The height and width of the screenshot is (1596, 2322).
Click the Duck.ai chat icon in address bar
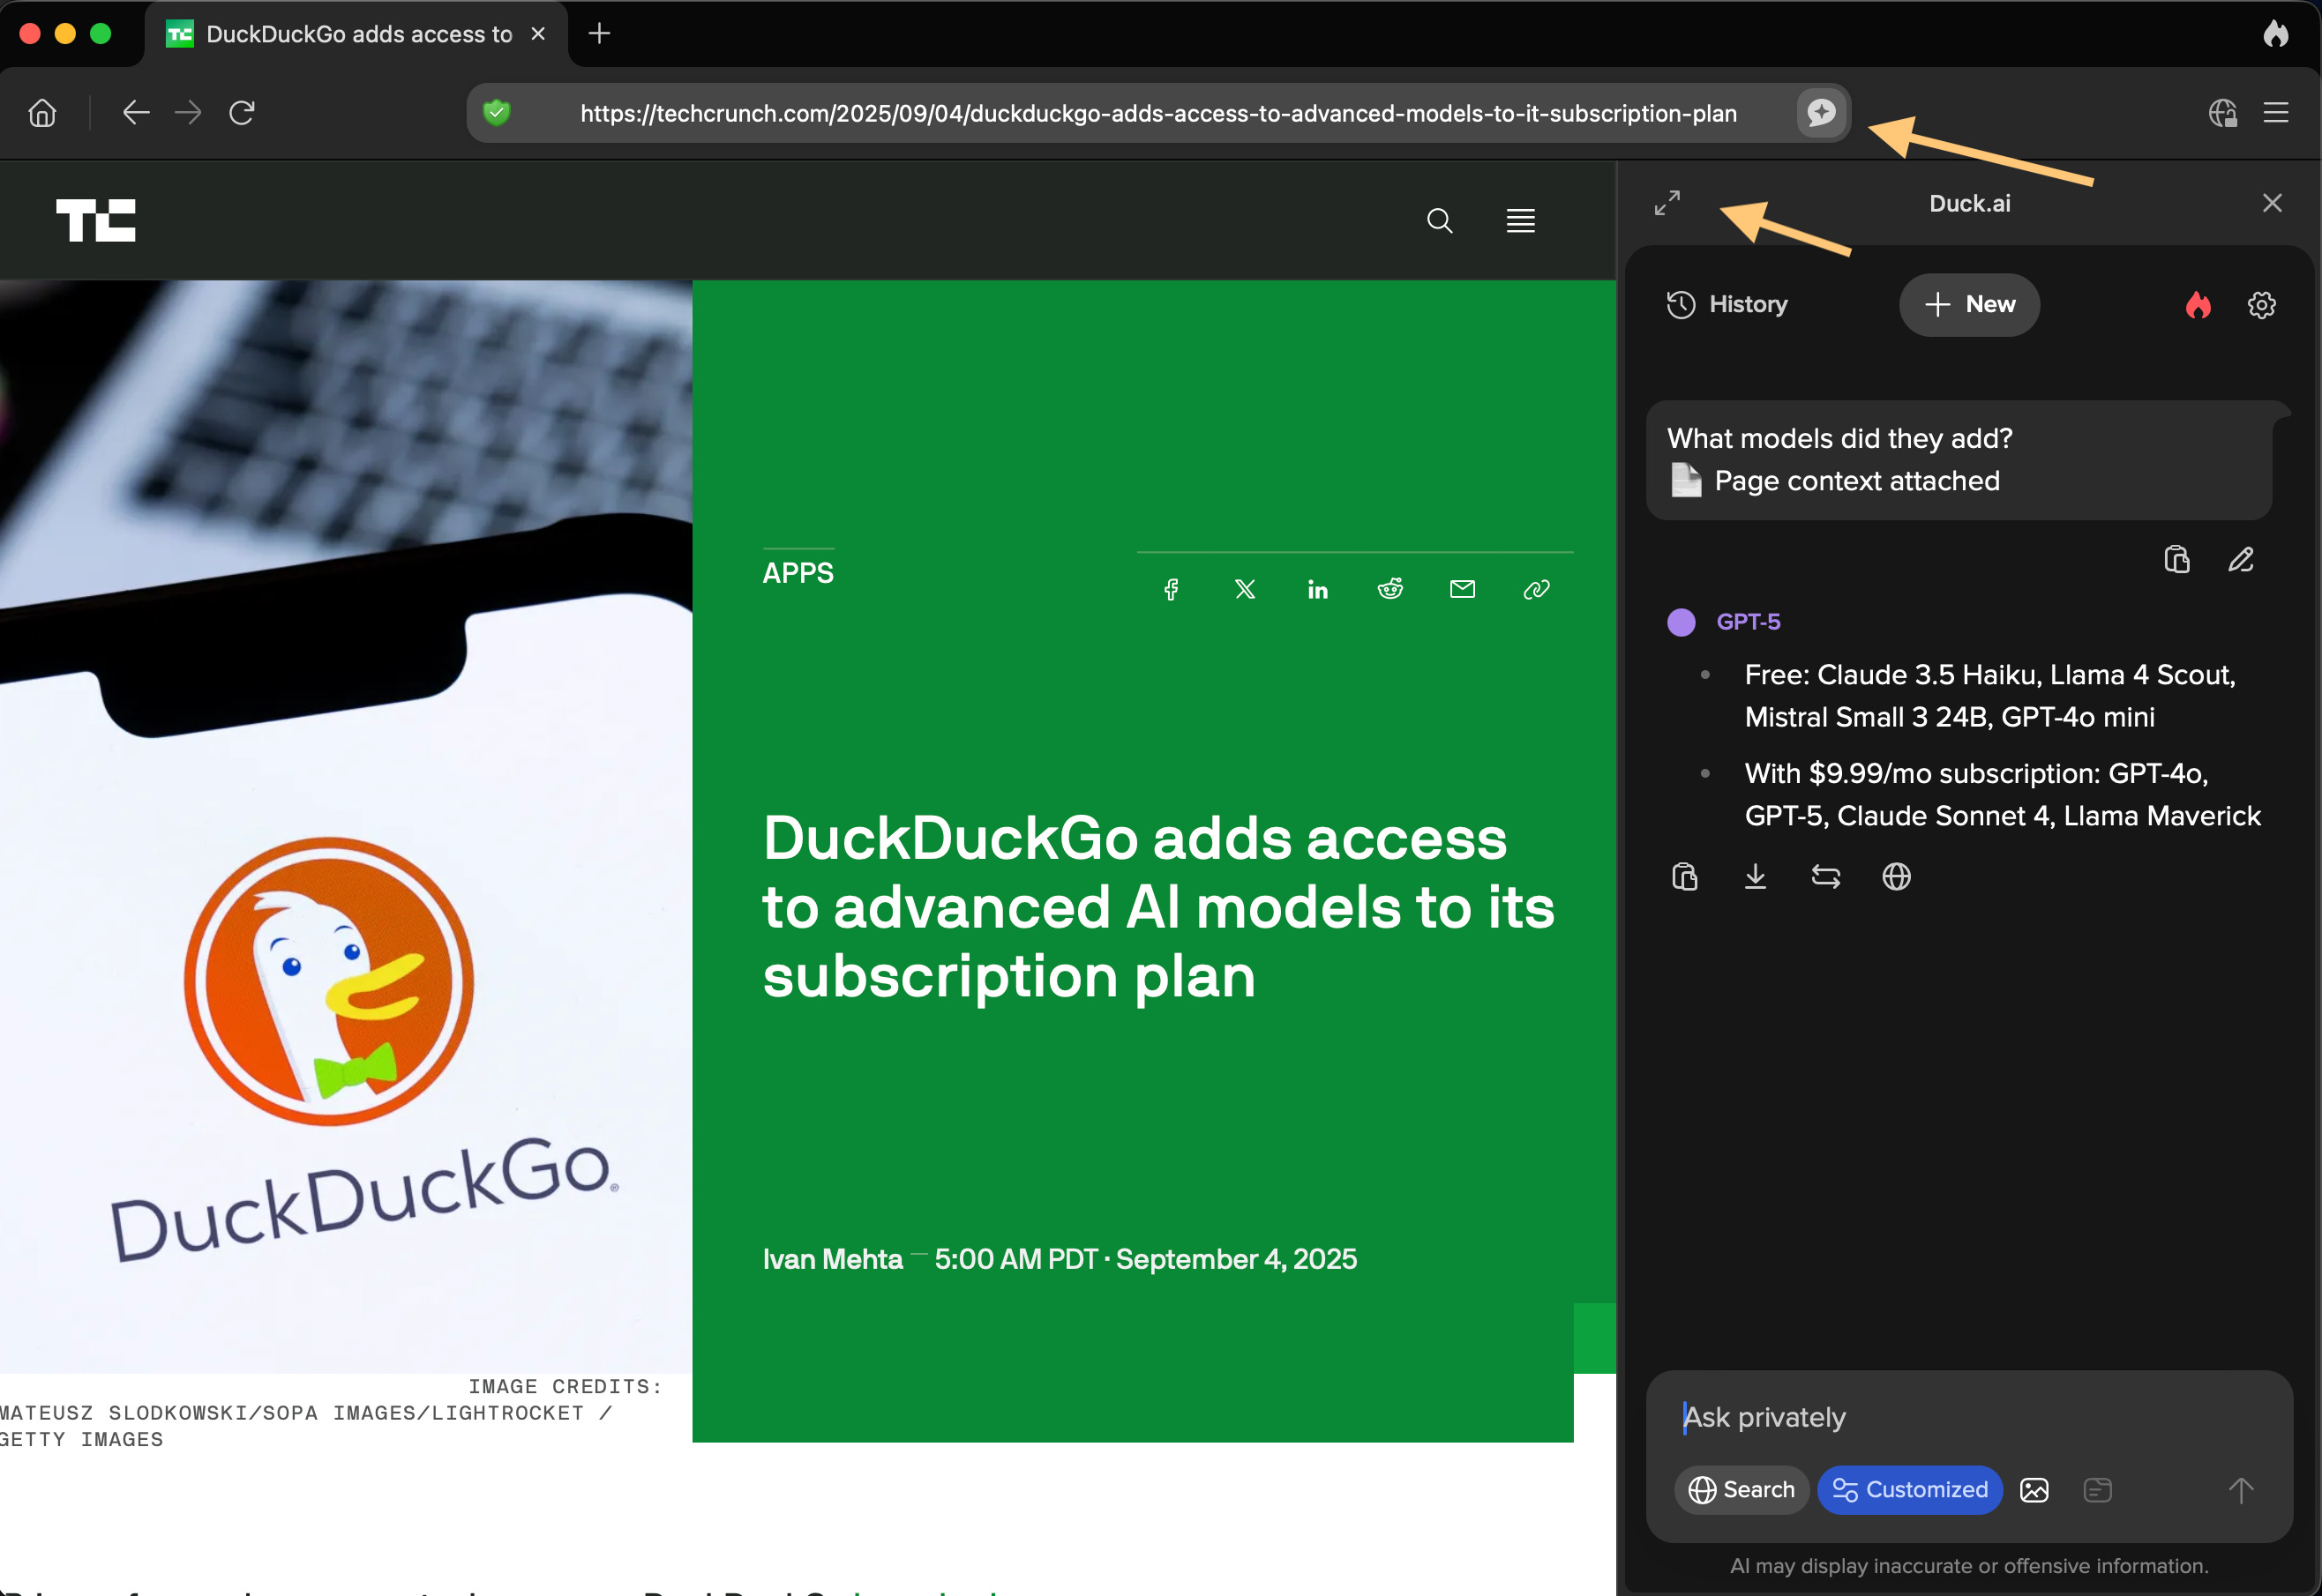click(1821, 112)
